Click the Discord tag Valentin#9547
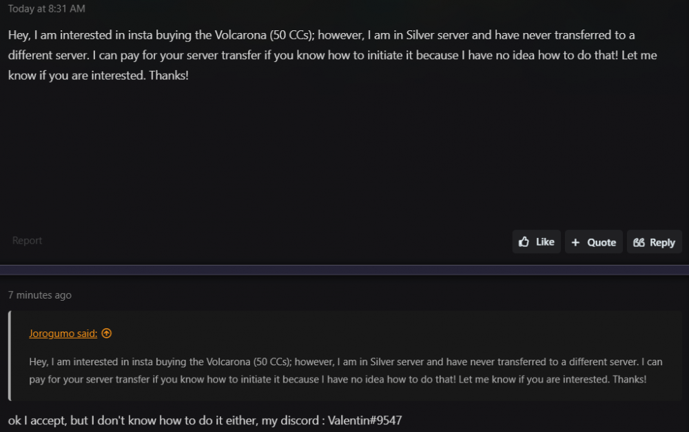 pyautogui.click(x=364, y=420)
